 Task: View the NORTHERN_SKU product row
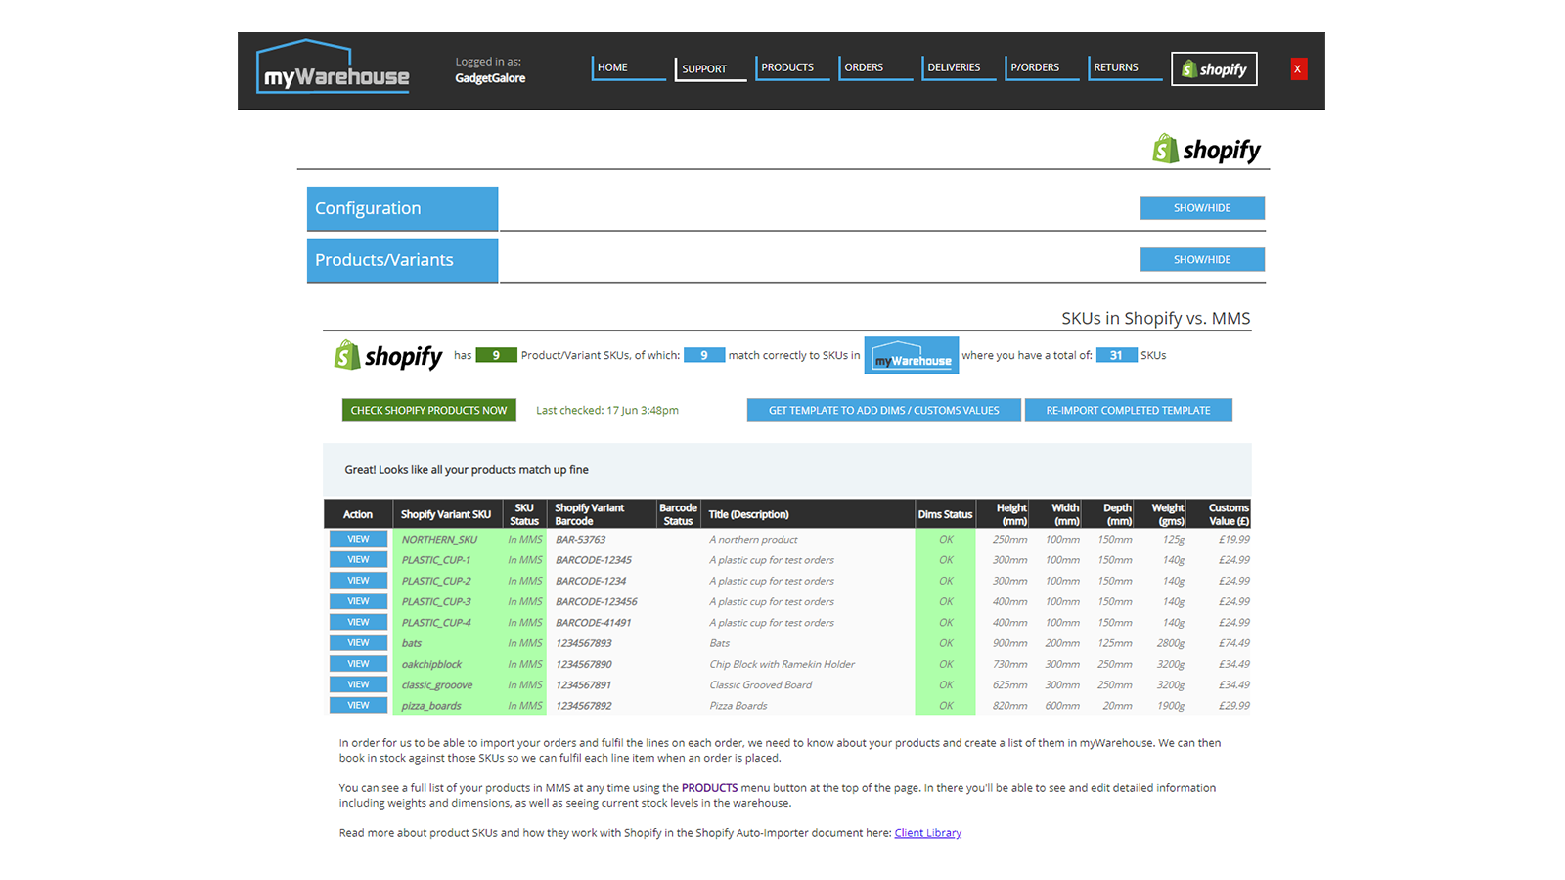(x=358, y=539)
